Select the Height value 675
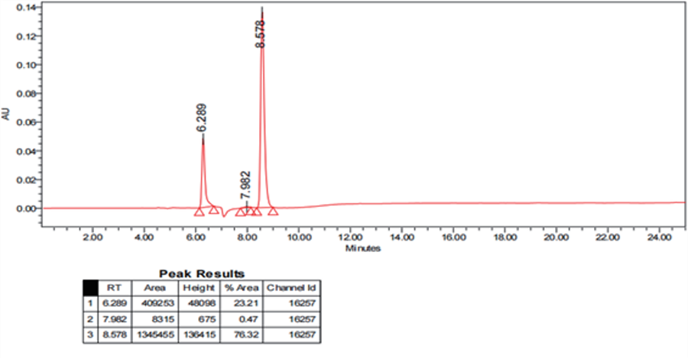The height and width of the screenshot is (359, 688). click(x=209, y=319)
